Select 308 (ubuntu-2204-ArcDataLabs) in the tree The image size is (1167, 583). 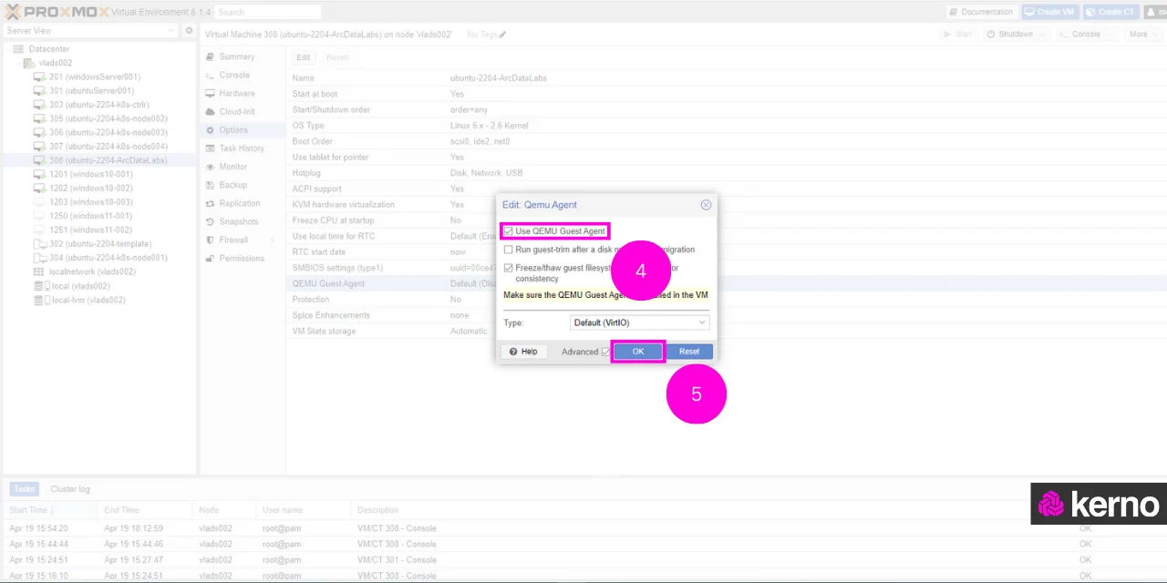pos(98,160)
